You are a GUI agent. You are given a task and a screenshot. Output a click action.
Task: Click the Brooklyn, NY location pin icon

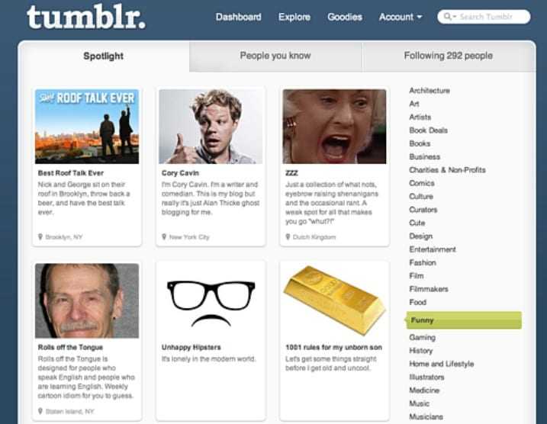pos(40,236)
